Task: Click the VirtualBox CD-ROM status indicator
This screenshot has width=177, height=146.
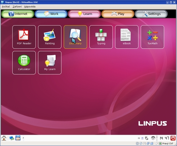Action: (x=141, y=144)
